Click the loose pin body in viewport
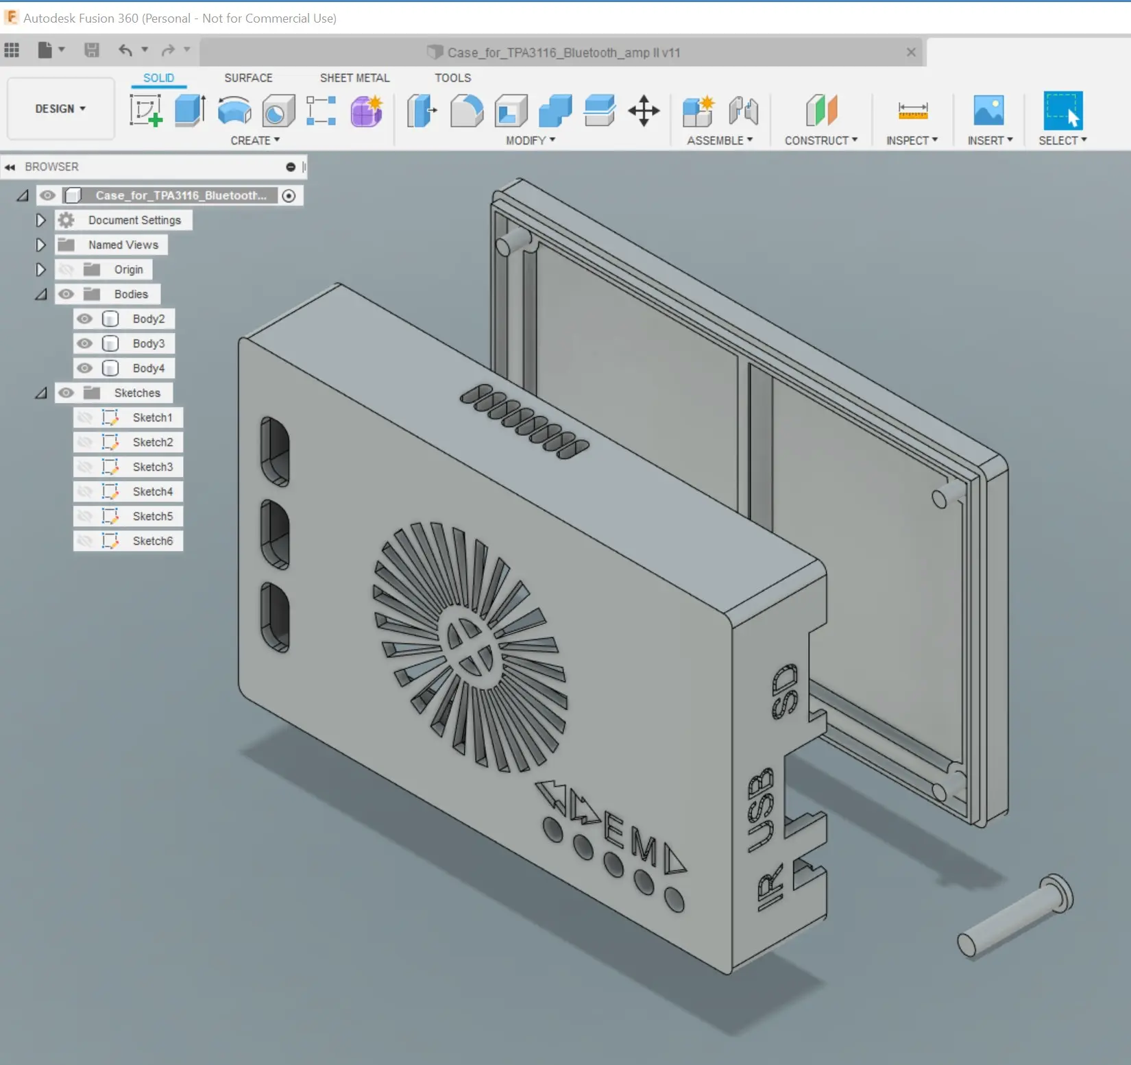Screen dimensions: 1131x1065 click(x=1014, y=916)
